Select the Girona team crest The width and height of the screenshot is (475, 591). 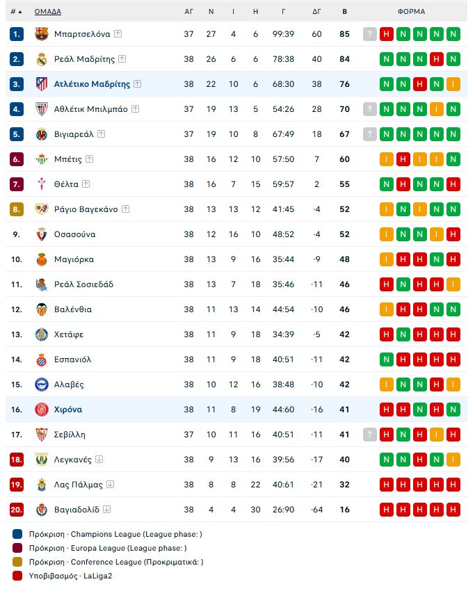point(42,410)
